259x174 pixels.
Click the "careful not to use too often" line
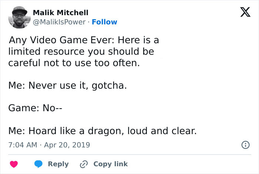pyautogui.click(x=74, y=63)
